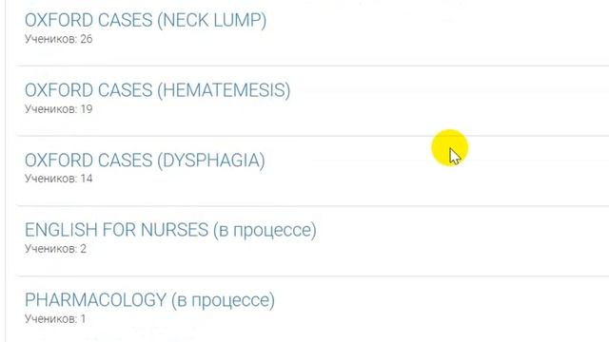Click the '(DYSPHAGIA)' part of the title
This screenshot has height=342, width=609.
pos(211,161)
